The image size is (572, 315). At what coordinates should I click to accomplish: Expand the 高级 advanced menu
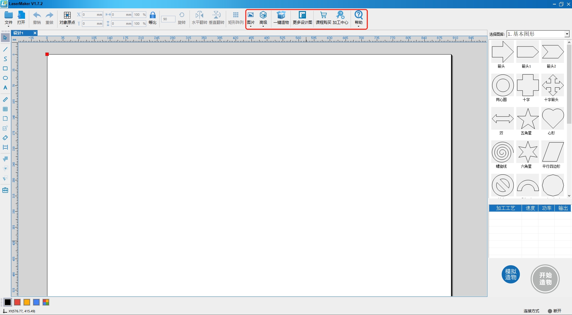pos(263,18)
